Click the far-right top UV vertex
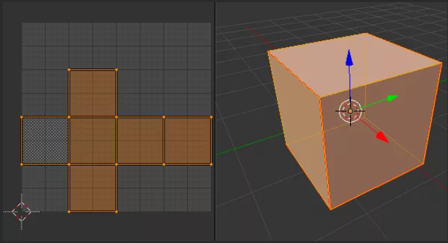The image size is (448, 243). [x=211, y=117]
